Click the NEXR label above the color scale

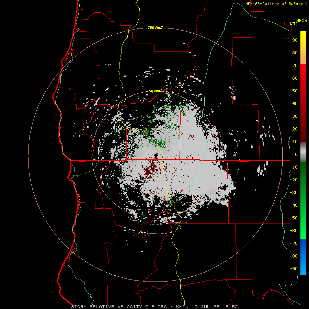[x=302, y=21]
